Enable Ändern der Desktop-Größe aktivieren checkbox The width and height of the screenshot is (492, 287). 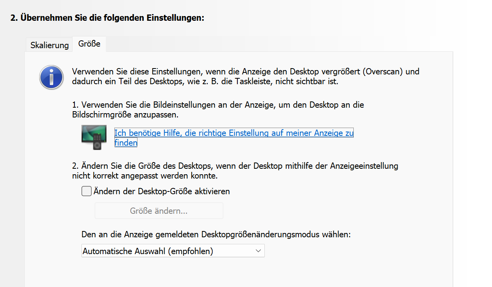87,191
